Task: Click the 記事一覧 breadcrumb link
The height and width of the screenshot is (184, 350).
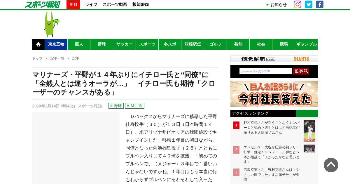Action: pyautogui.click(x=57, y=58)
